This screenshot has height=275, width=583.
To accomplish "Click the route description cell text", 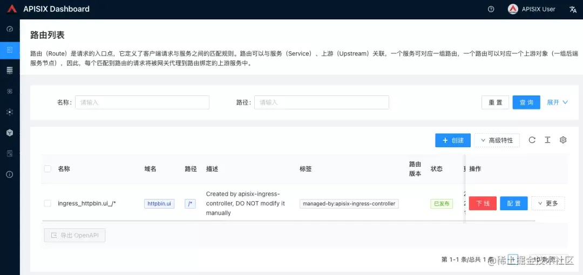I will pos(246,203).
